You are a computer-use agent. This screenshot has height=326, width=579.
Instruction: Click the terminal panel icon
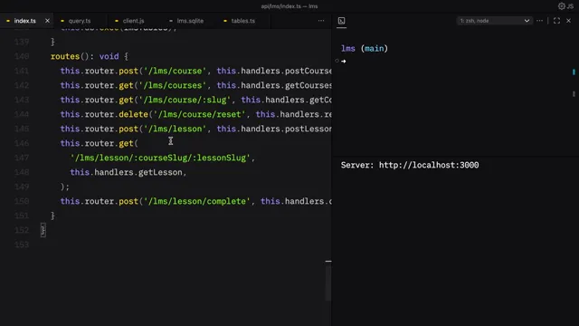(342, 21)
